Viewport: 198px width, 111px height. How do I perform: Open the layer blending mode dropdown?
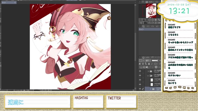point(148,60)
